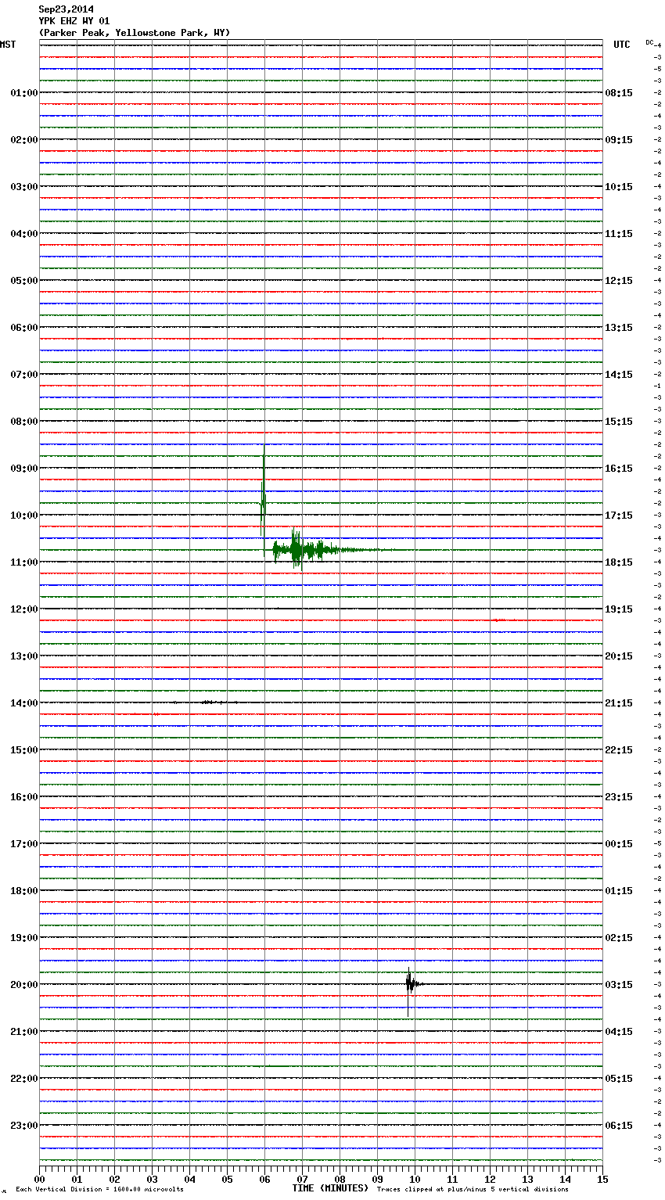
Task: Click the MST timezone label
Action: (x=8, y=45)
